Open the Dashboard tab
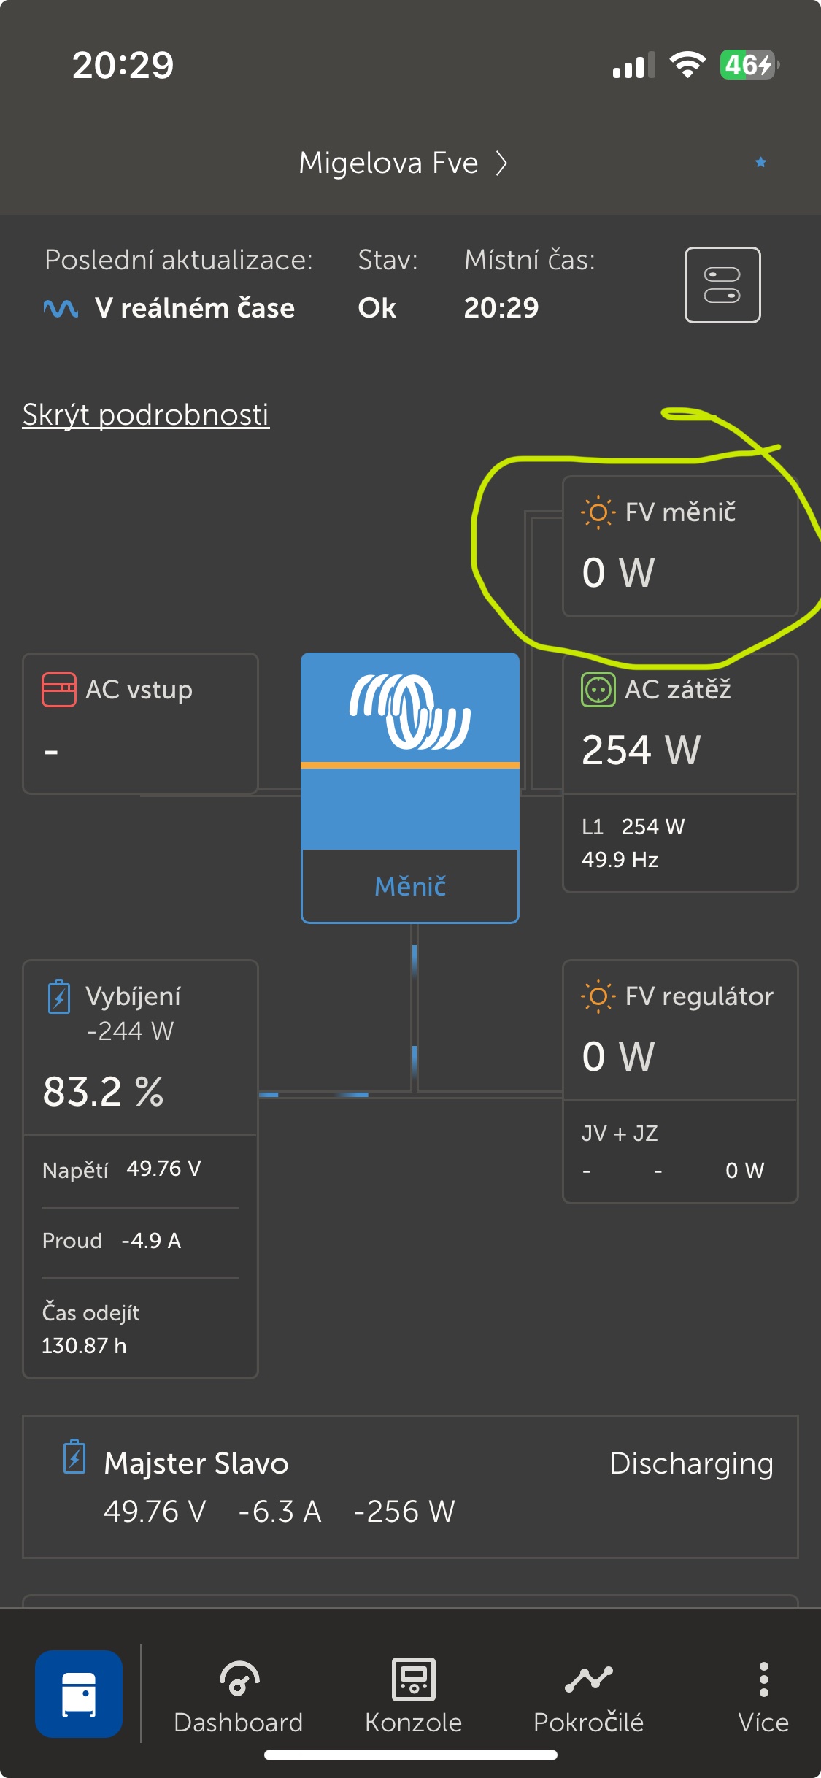Viewport: 821px width, 1778px height. pos(239,1696)
